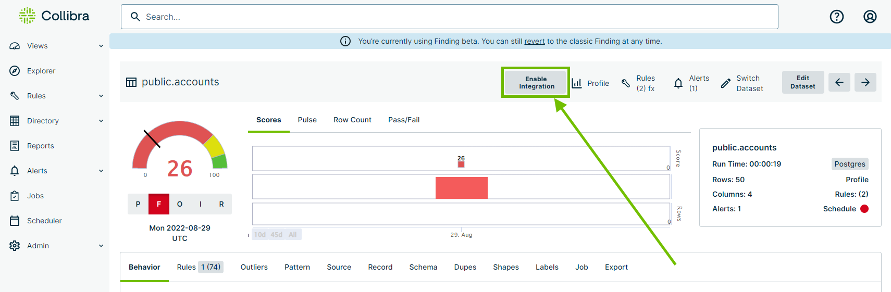This screenshot has height=292, width=891.
Task: Click the Alerts bell icon in toolbar
Action: [678, 83]
